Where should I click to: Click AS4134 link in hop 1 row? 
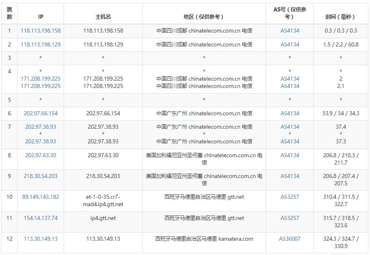(x=290, y=31)
